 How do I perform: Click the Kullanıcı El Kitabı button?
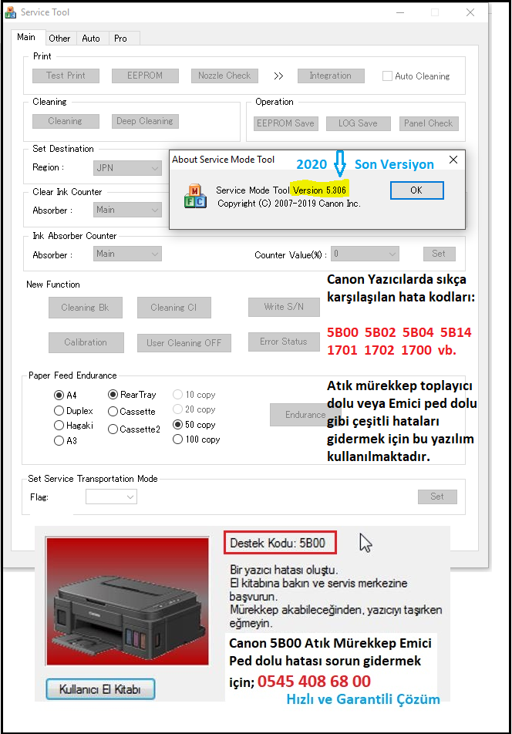(100, 689)
